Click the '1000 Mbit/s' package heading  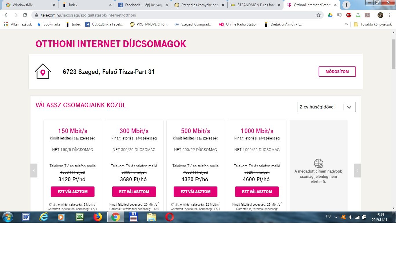tap(257, 131)
